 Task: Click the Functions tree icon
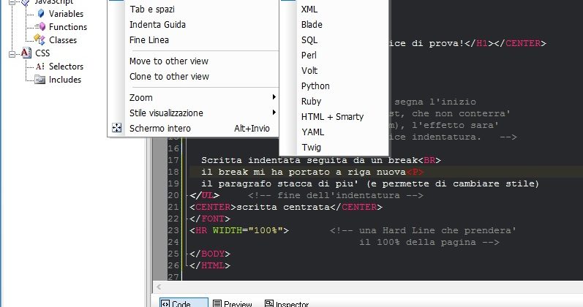click(x=40, y=27)
